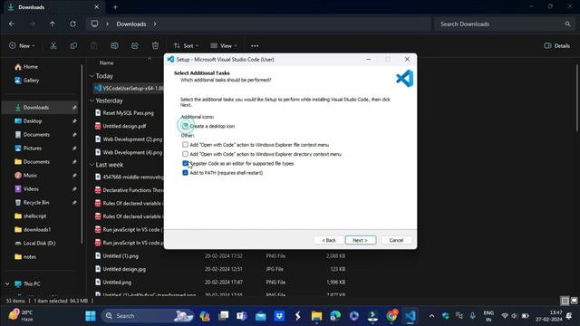Viewport: 580px width, 326px height.
Task: Open the See more ellipsis menu
Action: click(x=255, y=46)
